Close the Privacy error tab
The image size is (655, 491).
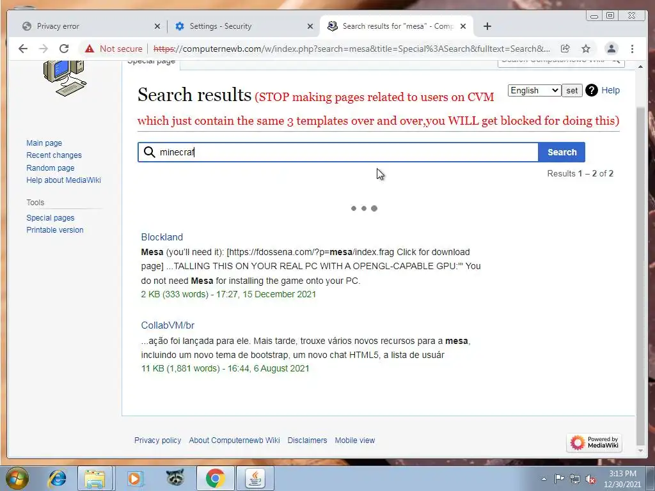coord(157,26)
